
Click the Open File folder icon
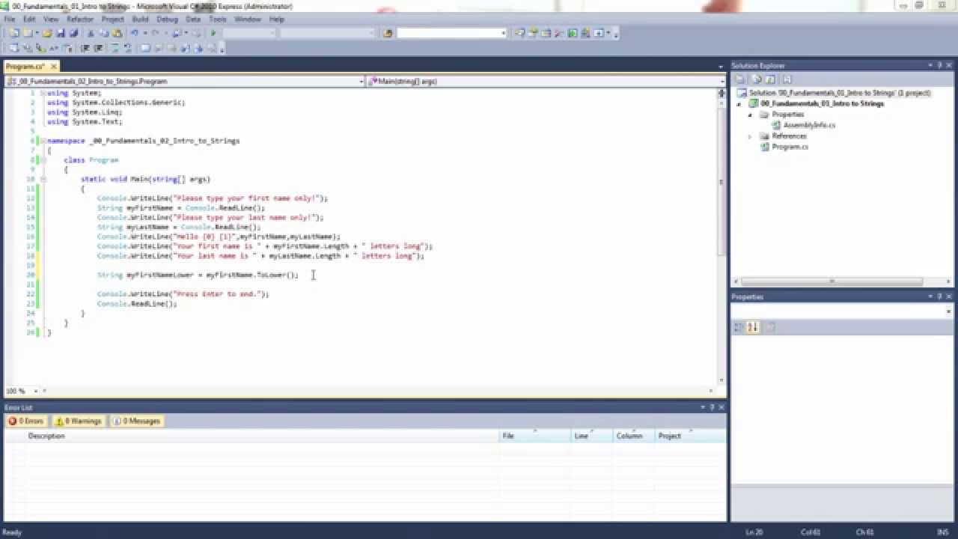tap(46, 33)
